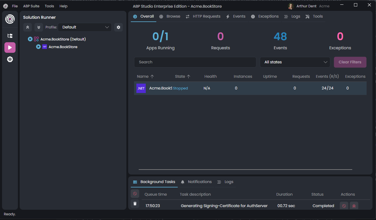
Task: Open the Kubernetes panel in the sidebar
Action: [x=10, y=59]
